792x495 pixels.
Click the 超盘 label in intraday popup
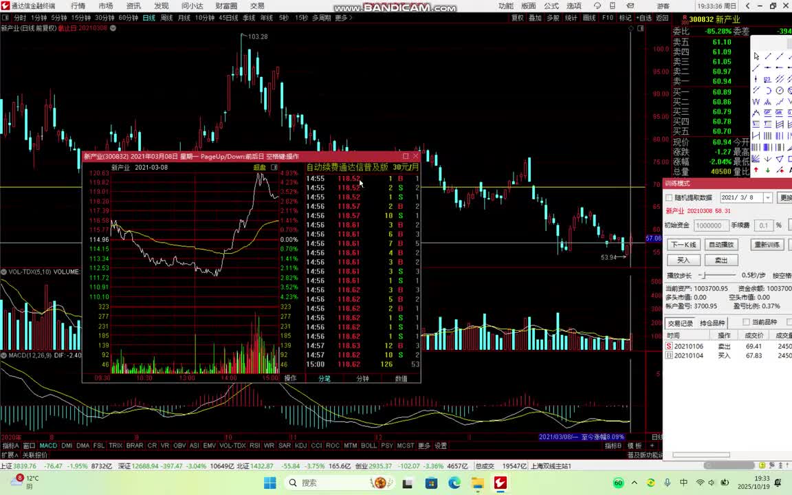259,167
